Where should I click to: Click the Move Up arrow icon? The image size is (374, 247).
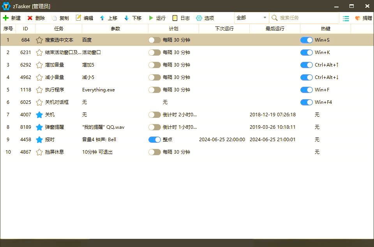coord(102,18)
